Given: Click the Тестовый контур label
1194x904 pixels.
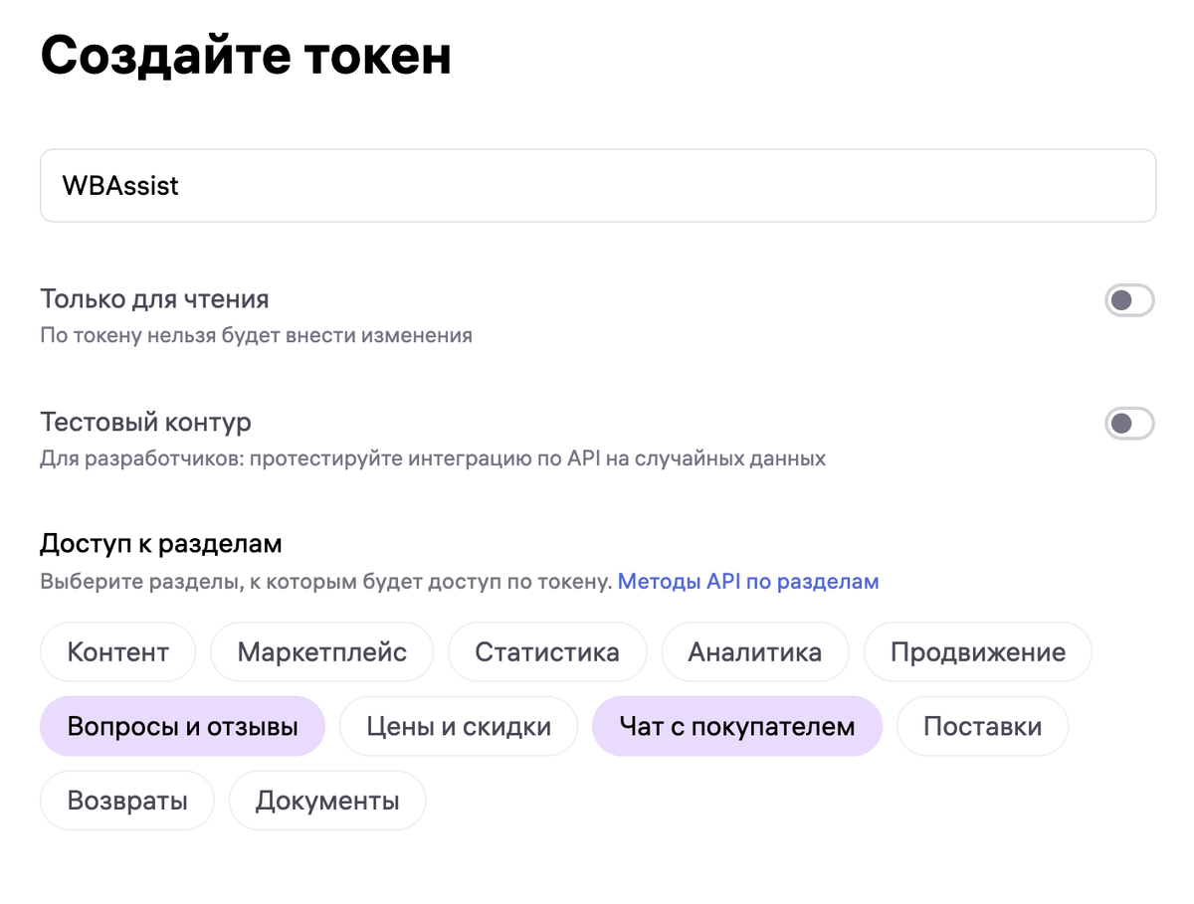Looking at the screenshot, I should point(145,422).
